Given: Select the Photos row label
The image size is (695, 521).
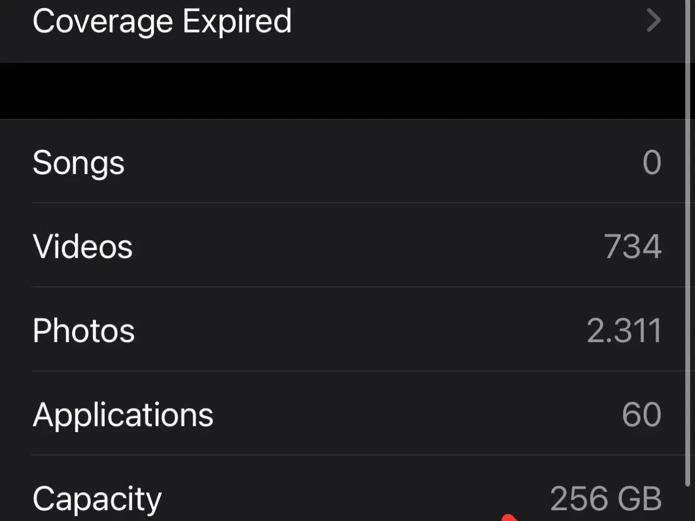Looking at the screenshot, I should (x=84, y=331).
